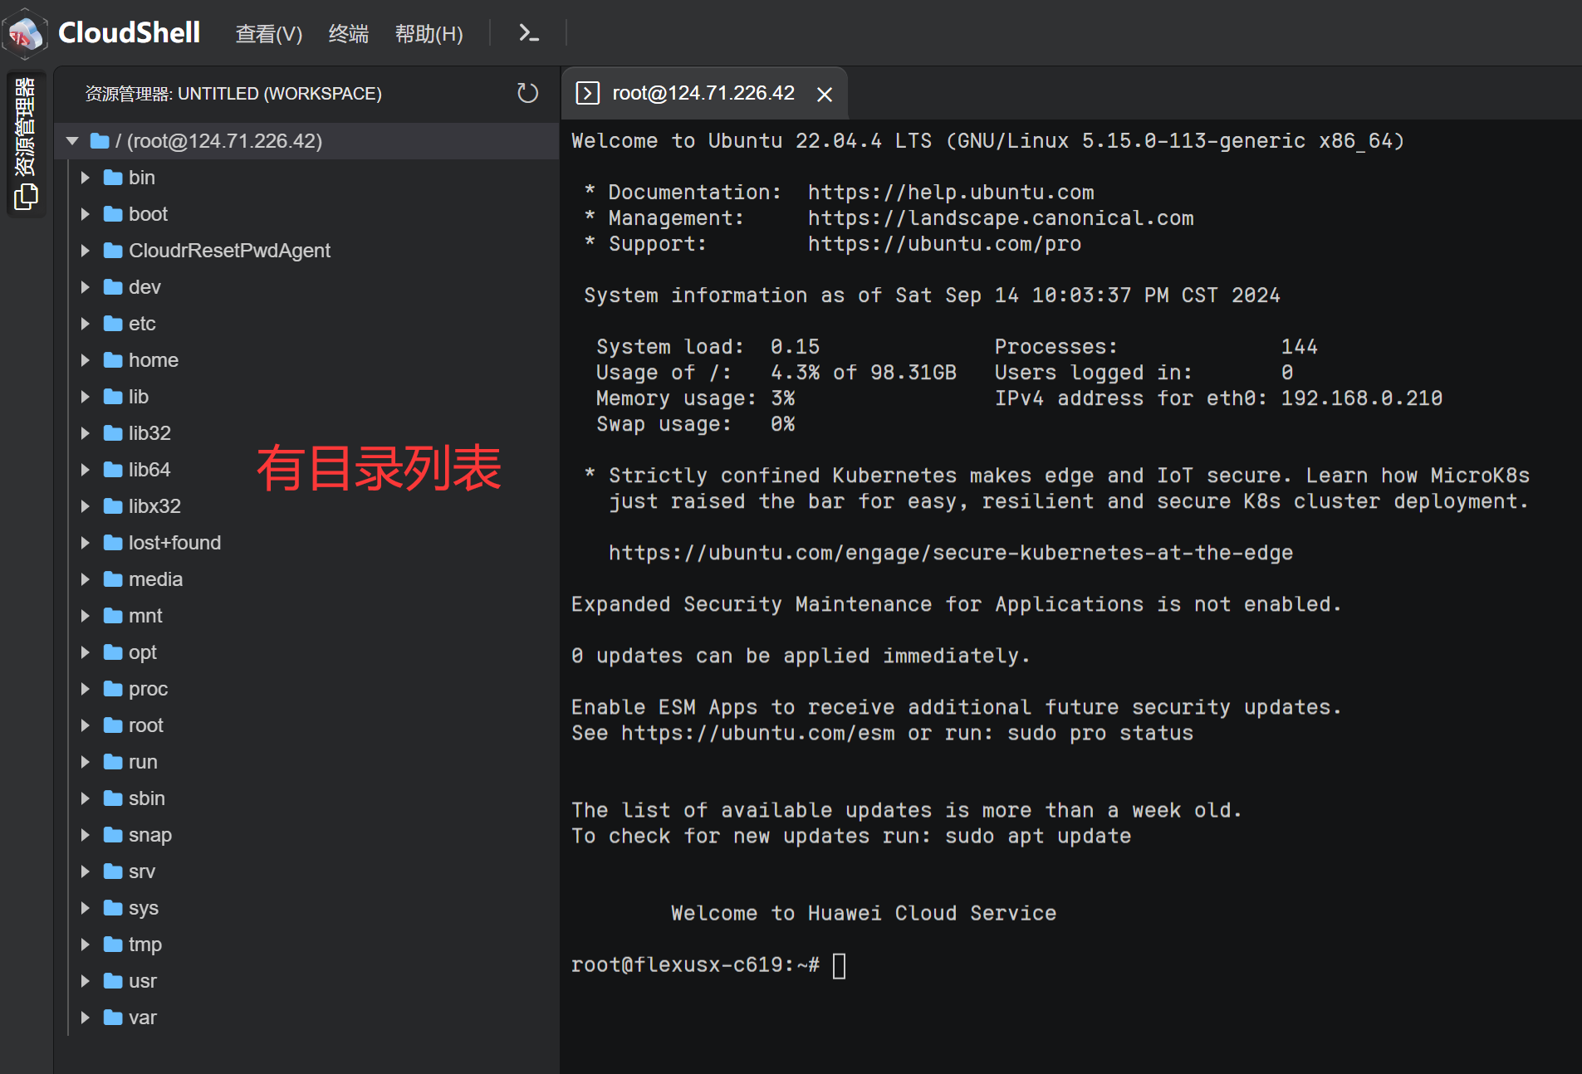Open the 查看(V) menu
This screenshot has height=1074, width=1582.
[269, 34]
